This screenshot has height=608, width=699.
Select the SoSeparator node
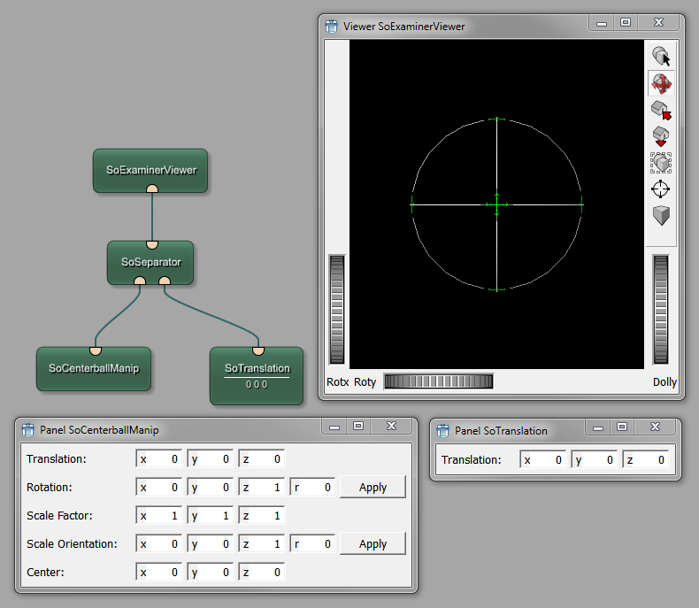[150, 262]
